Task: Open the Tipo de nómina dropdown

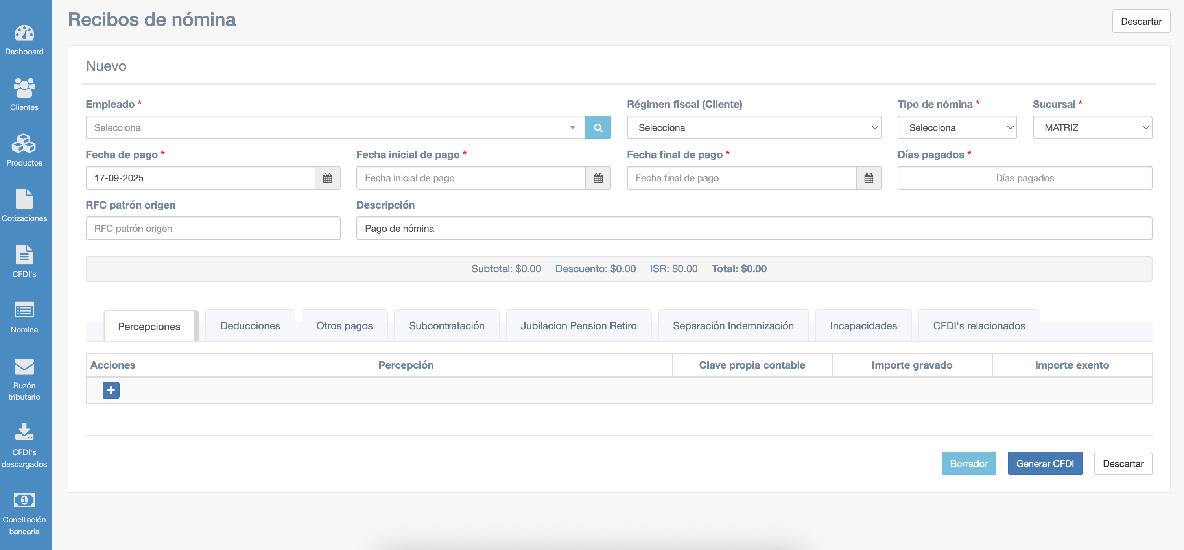Action: 957,128
